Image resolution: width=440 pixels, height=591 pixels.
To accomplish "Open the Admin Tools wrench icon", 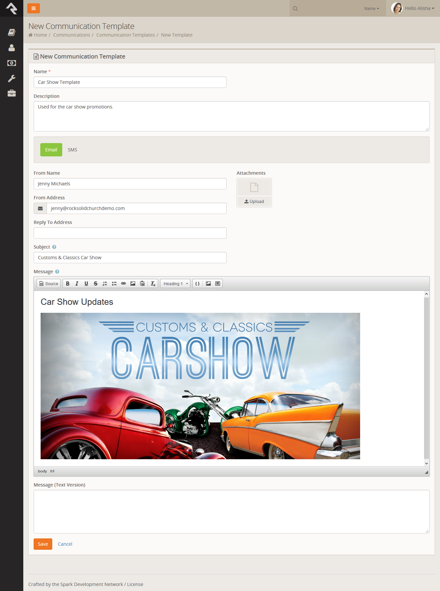I will [x=12, y=79].
